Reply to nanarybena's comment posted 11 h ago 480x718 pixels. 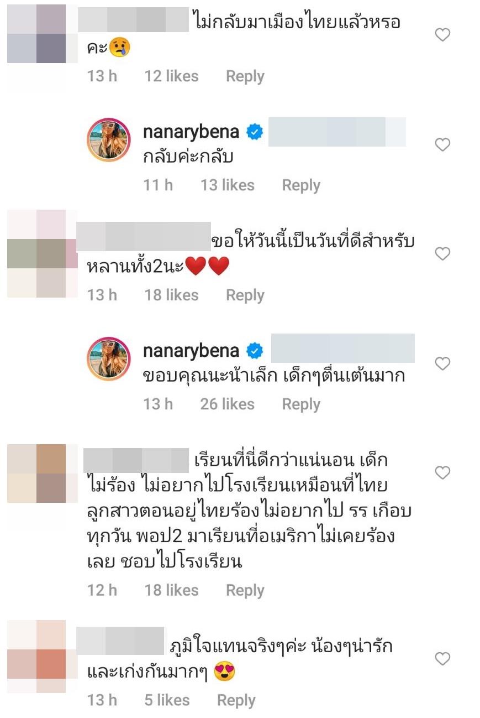(x=301, y=185)
